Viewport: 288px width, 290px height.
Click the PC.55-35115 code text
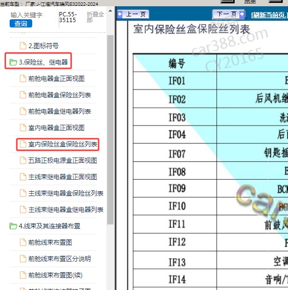tap(68, 17)
